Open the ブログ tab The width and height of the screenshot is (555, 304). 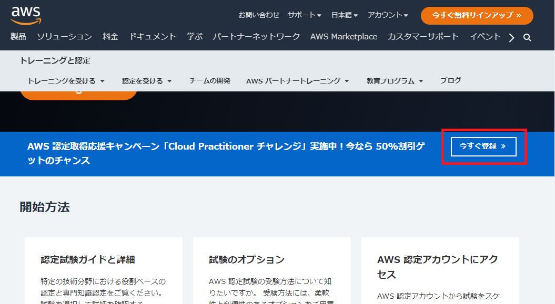coord(451,81)
